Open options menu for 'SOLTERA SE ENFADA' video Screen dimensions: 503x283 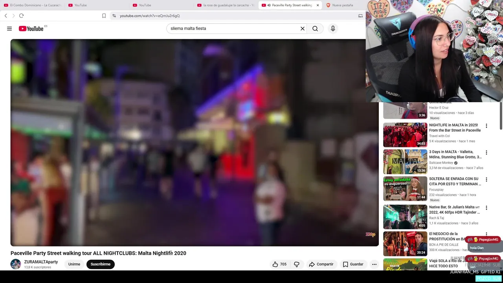tap(486, 180)
